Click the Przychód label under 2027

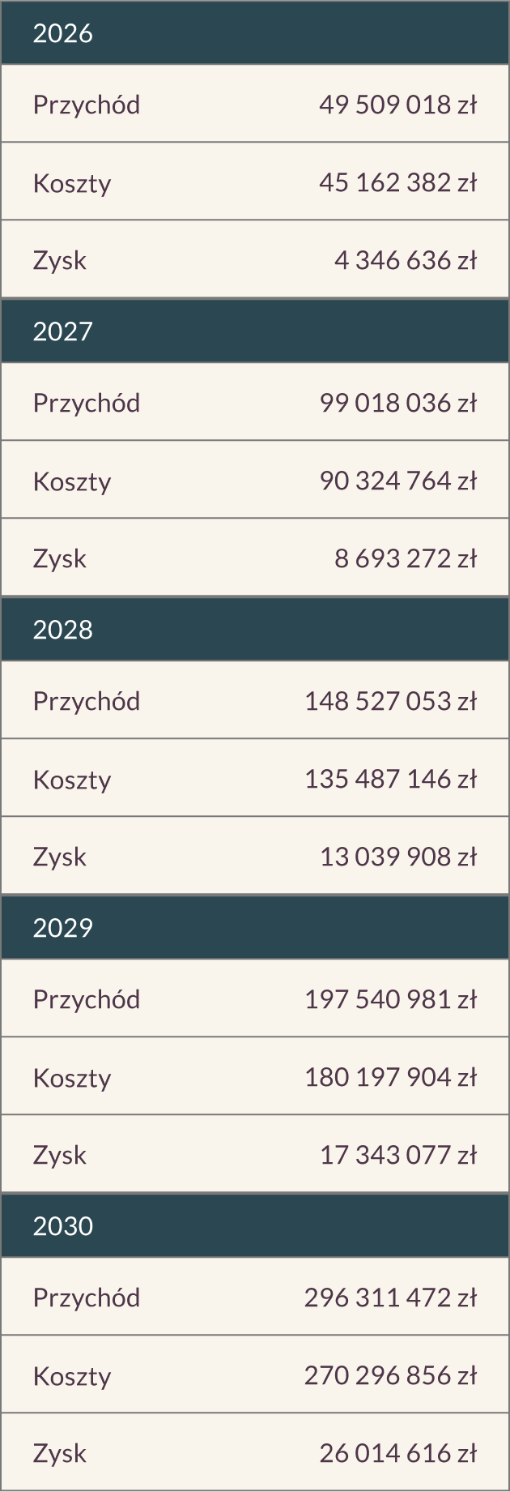click(87, 403)
